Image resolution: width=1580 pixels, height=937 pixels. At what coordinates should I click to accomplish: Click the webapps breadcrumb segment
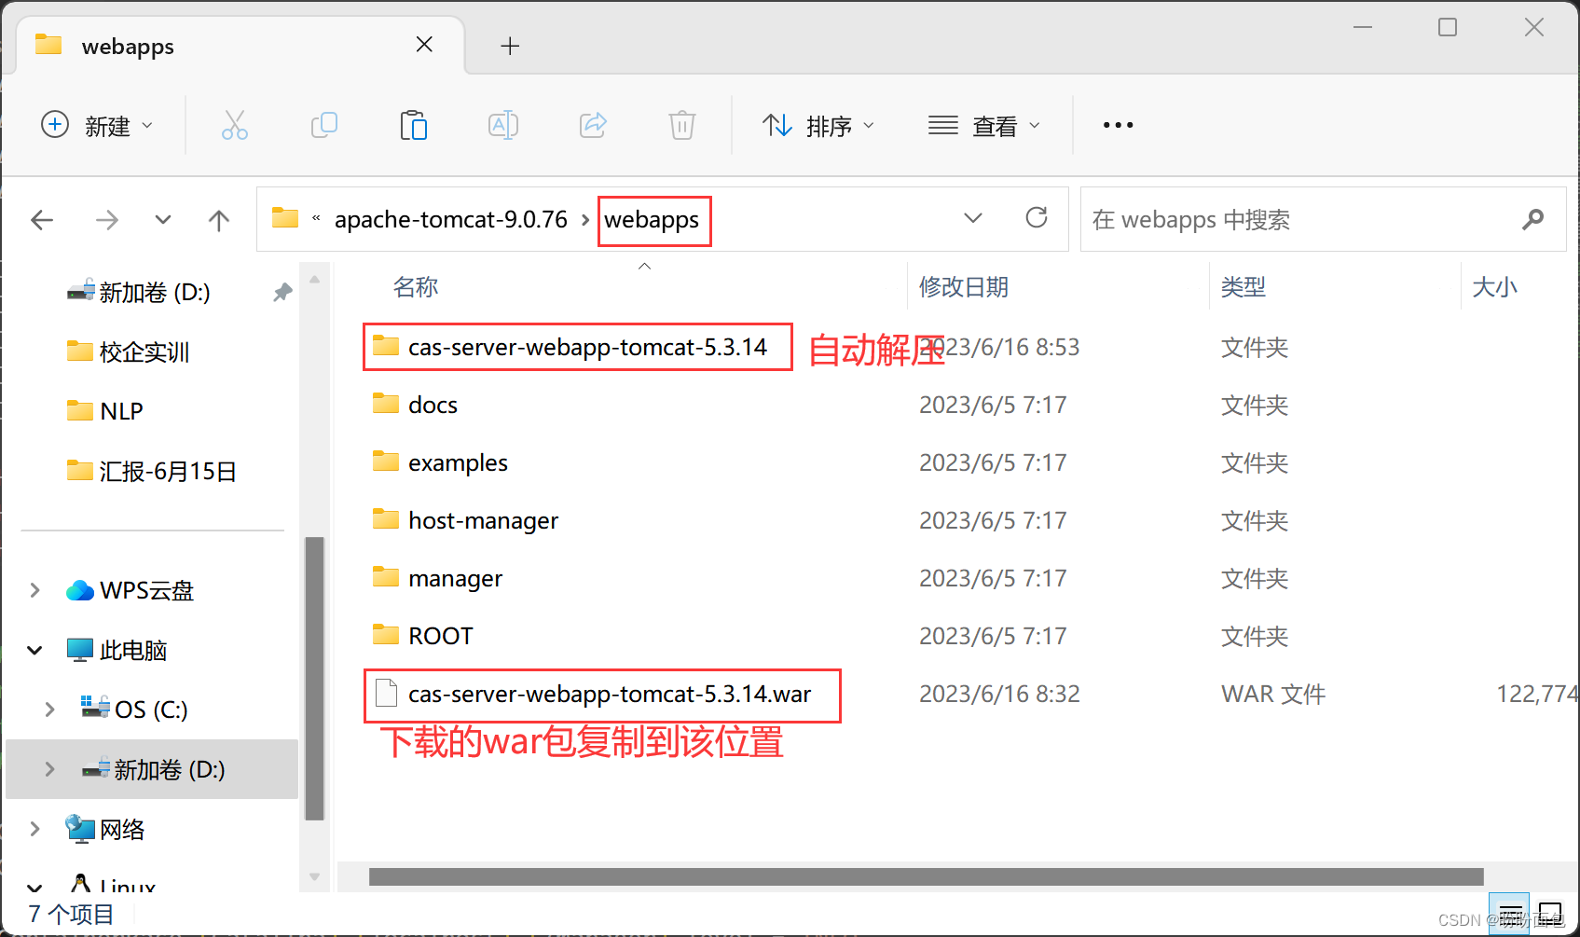click(x=652, y=220)
